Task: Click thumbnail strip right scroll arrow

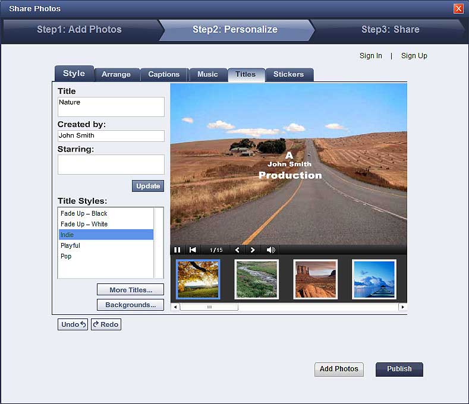Action: click(402, 307)
